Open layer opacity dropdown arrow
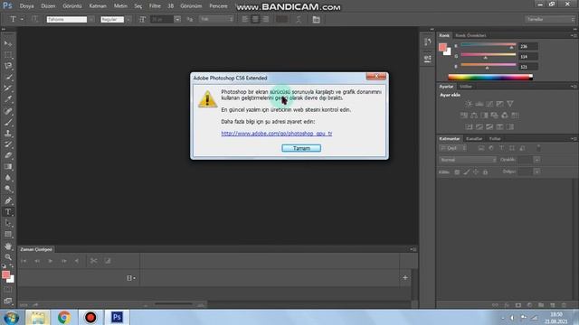The width and height of the screenshot is (579, 325). click(536, 160)
